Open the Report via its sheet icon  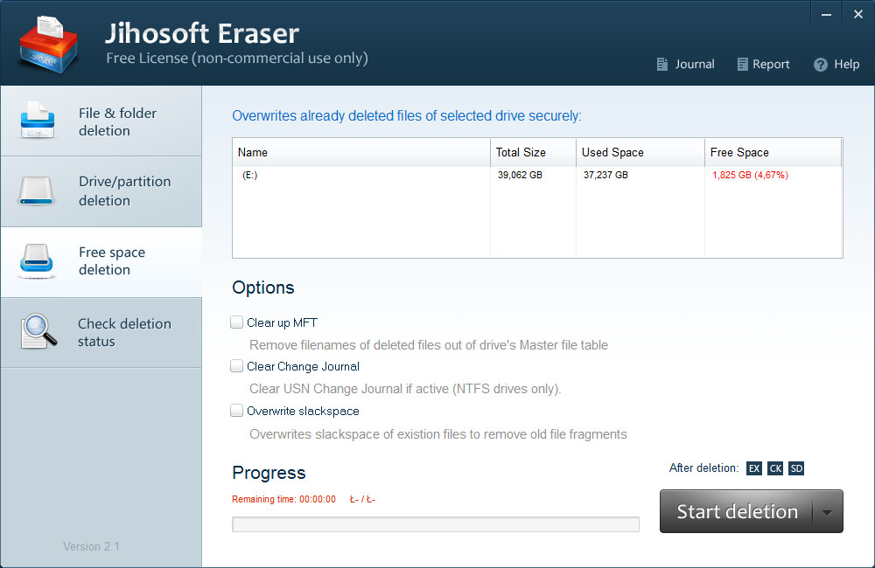coord(742,65)
